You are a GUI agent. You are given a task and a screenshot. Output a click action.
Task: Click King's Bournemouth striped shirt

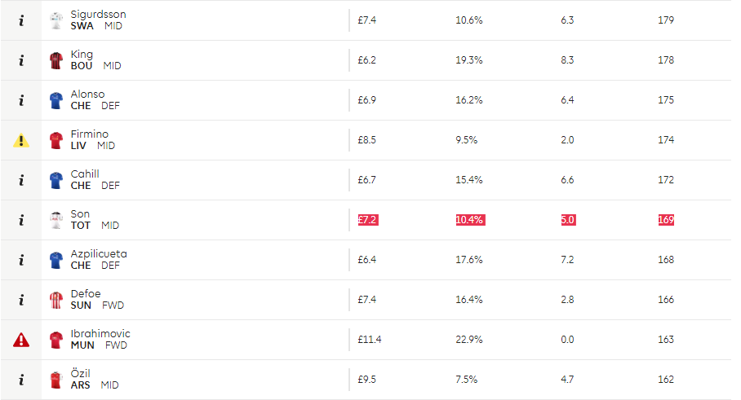point(56,61)
